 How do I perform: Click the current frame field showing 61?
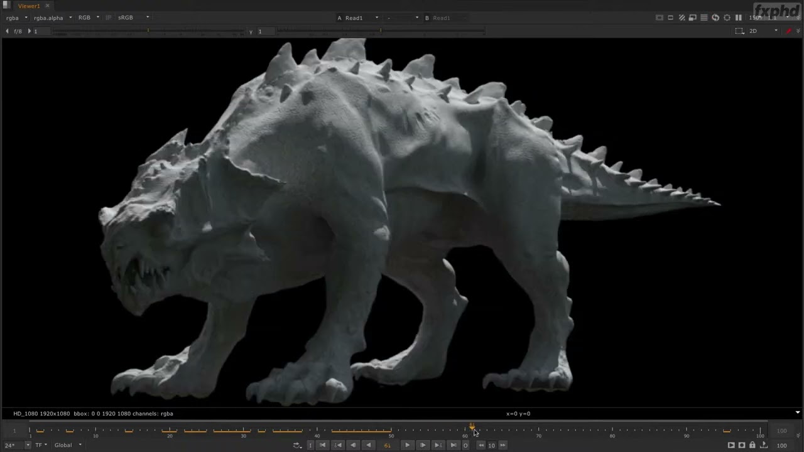[388, 445]
